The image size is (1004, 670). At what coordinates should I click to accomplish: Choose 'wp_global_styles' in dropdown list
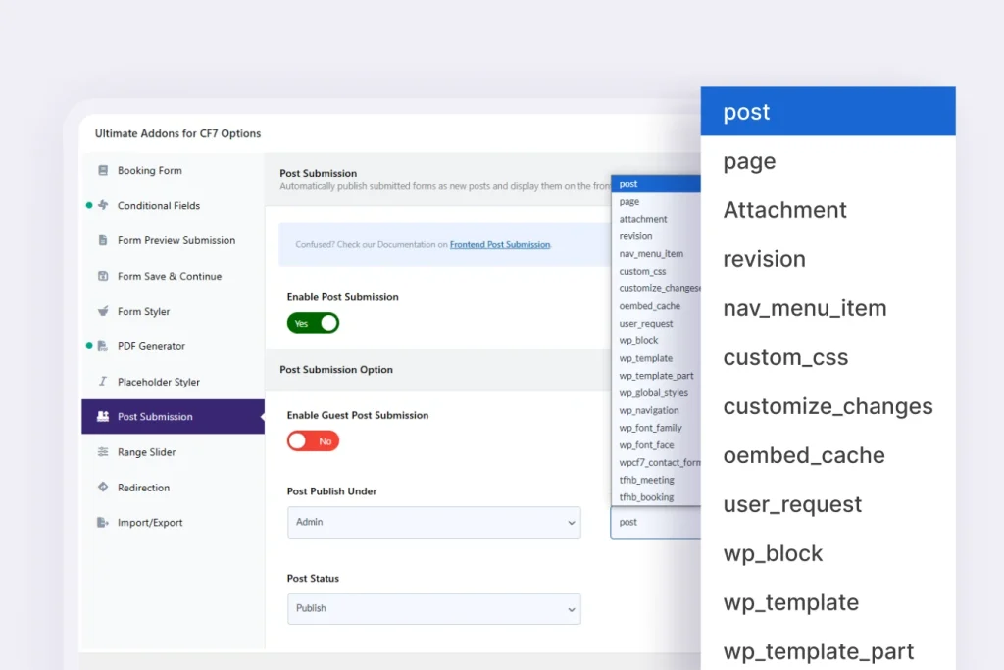tap(656, 392)
